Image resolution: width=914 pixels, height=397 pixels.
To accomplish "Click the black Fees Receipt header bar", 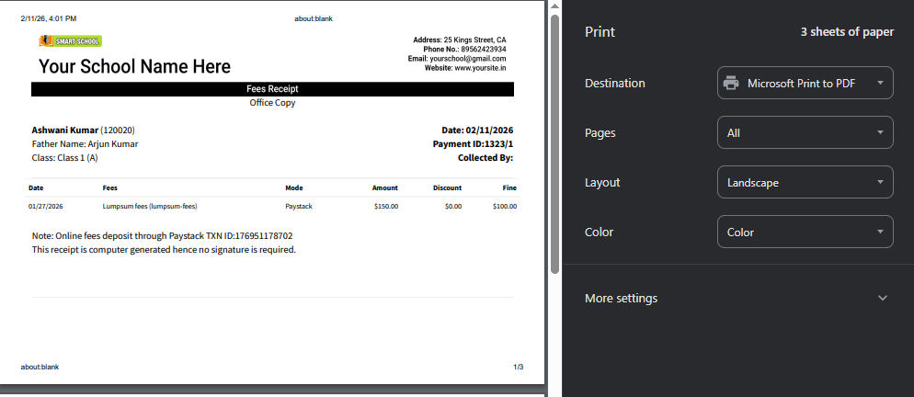I will click(x=272, y=89).
